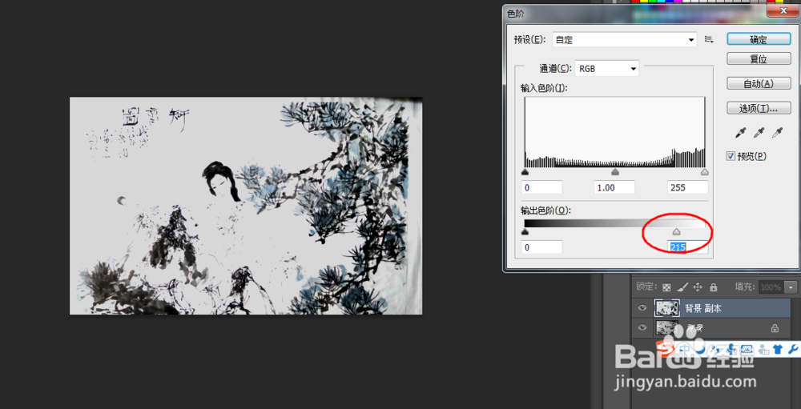Click the 背景 layer thumbnail
Viewport: 801px width, 409px height.
point(666,327)
